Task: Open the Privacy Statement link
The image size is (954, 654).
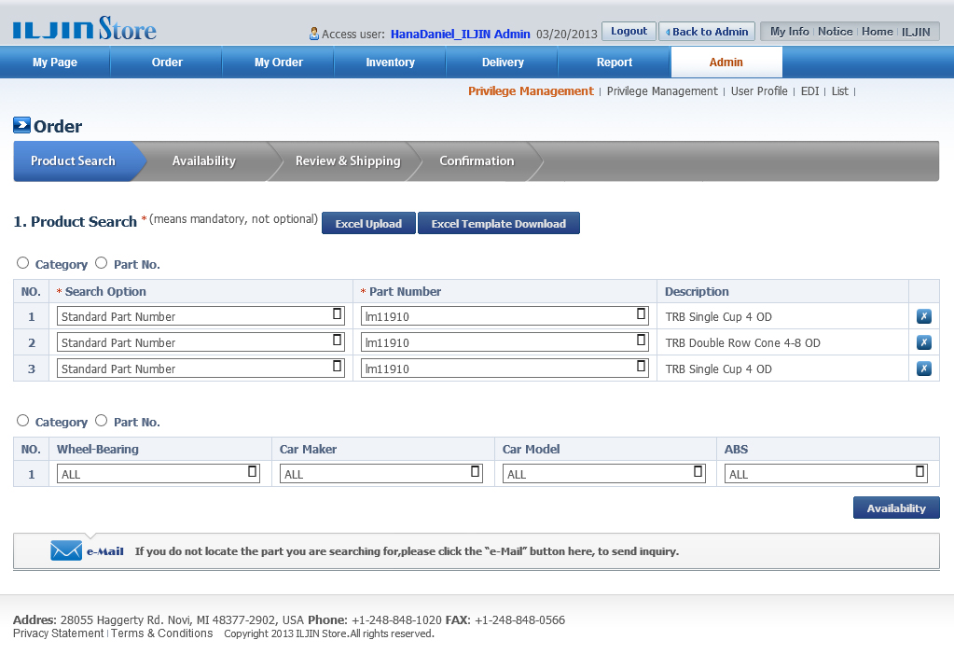Action: pos(59,633)
